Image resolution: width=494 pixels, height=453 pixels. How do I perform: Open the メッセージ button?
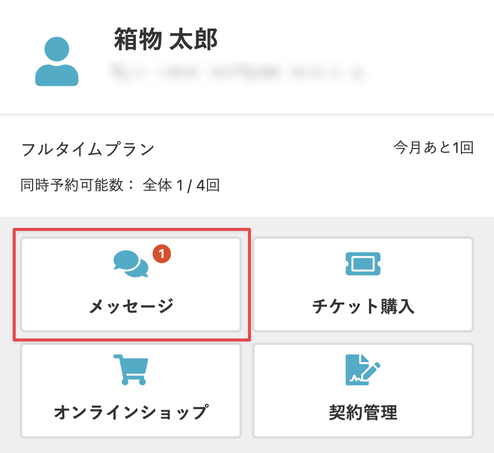[x=131, y=284]
